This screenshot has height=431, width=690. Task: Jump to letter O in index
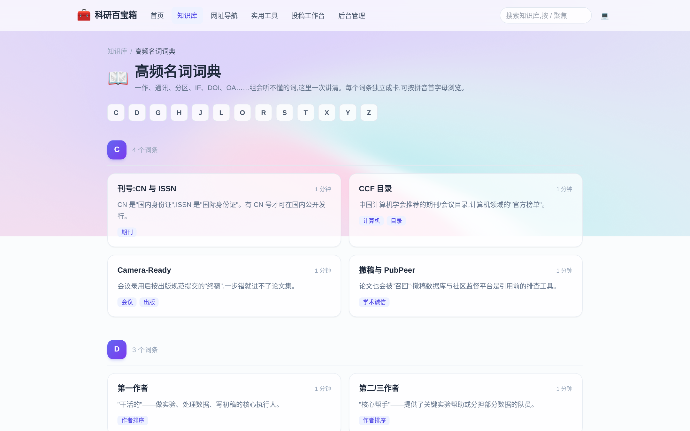click(242, 113)
